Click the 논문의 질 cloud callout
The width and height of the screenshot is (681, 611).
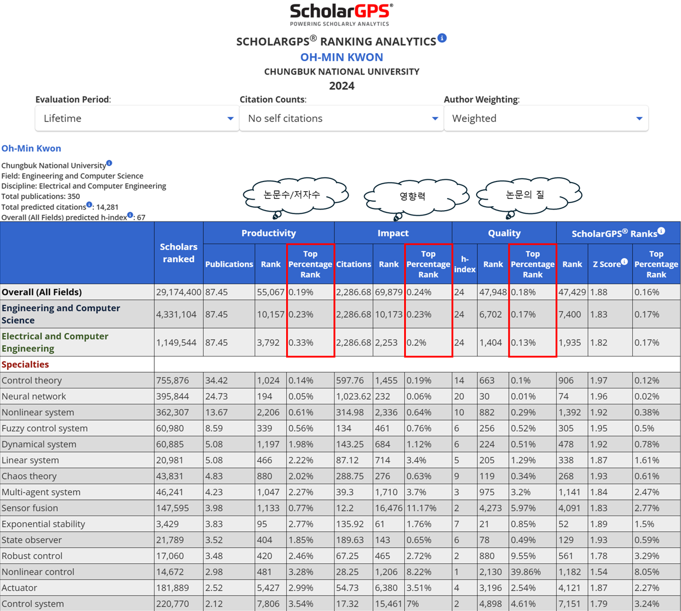pyautogui.click(x=527, y=195)
